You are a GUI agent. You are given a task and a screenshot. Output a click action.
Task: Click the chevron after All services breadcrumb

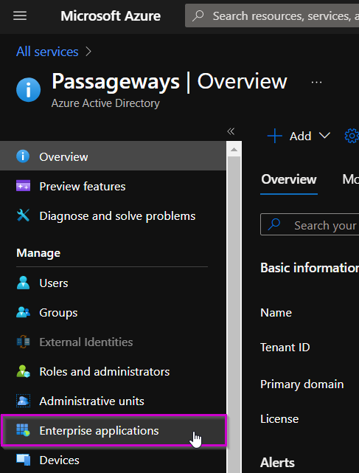tap(88, 52)
